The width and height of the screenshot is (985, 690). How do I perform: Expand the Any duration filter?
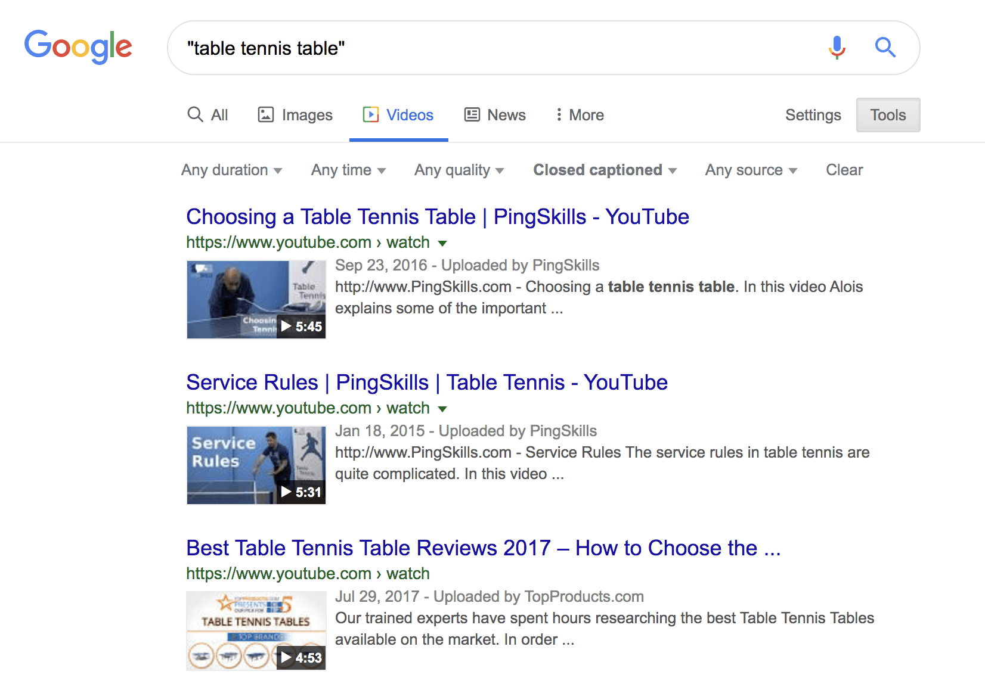(231, 170)
